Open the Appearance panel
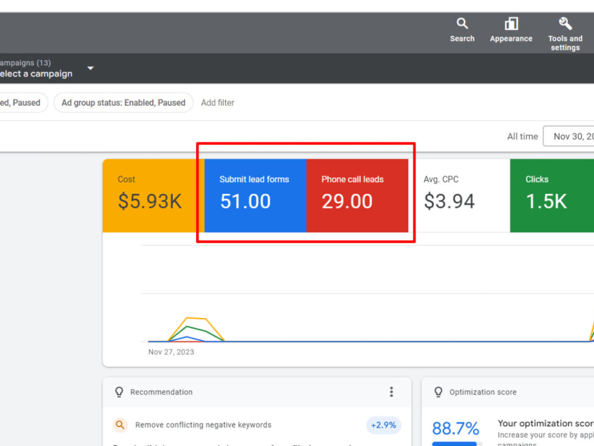 [511, 30]
